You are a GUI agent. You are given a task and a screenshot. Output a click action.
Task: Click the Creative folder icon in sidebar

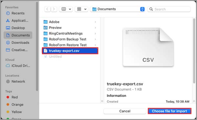point(8,50)
